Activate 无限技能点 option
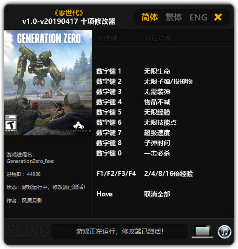The height and width of the screenshot is (249, 238). click(160, 122)
